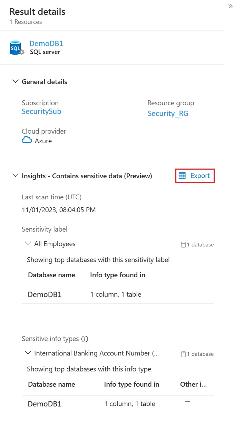
Task: Click database icon next to All Employees count
Action: [184, 245]
